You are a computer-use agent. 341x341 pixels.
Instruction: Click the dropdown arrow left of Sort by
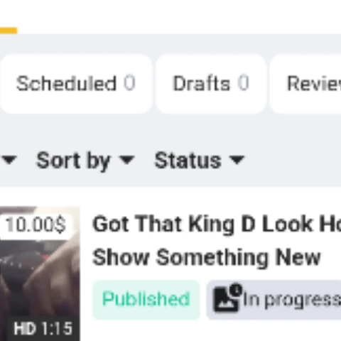(9, 161)
